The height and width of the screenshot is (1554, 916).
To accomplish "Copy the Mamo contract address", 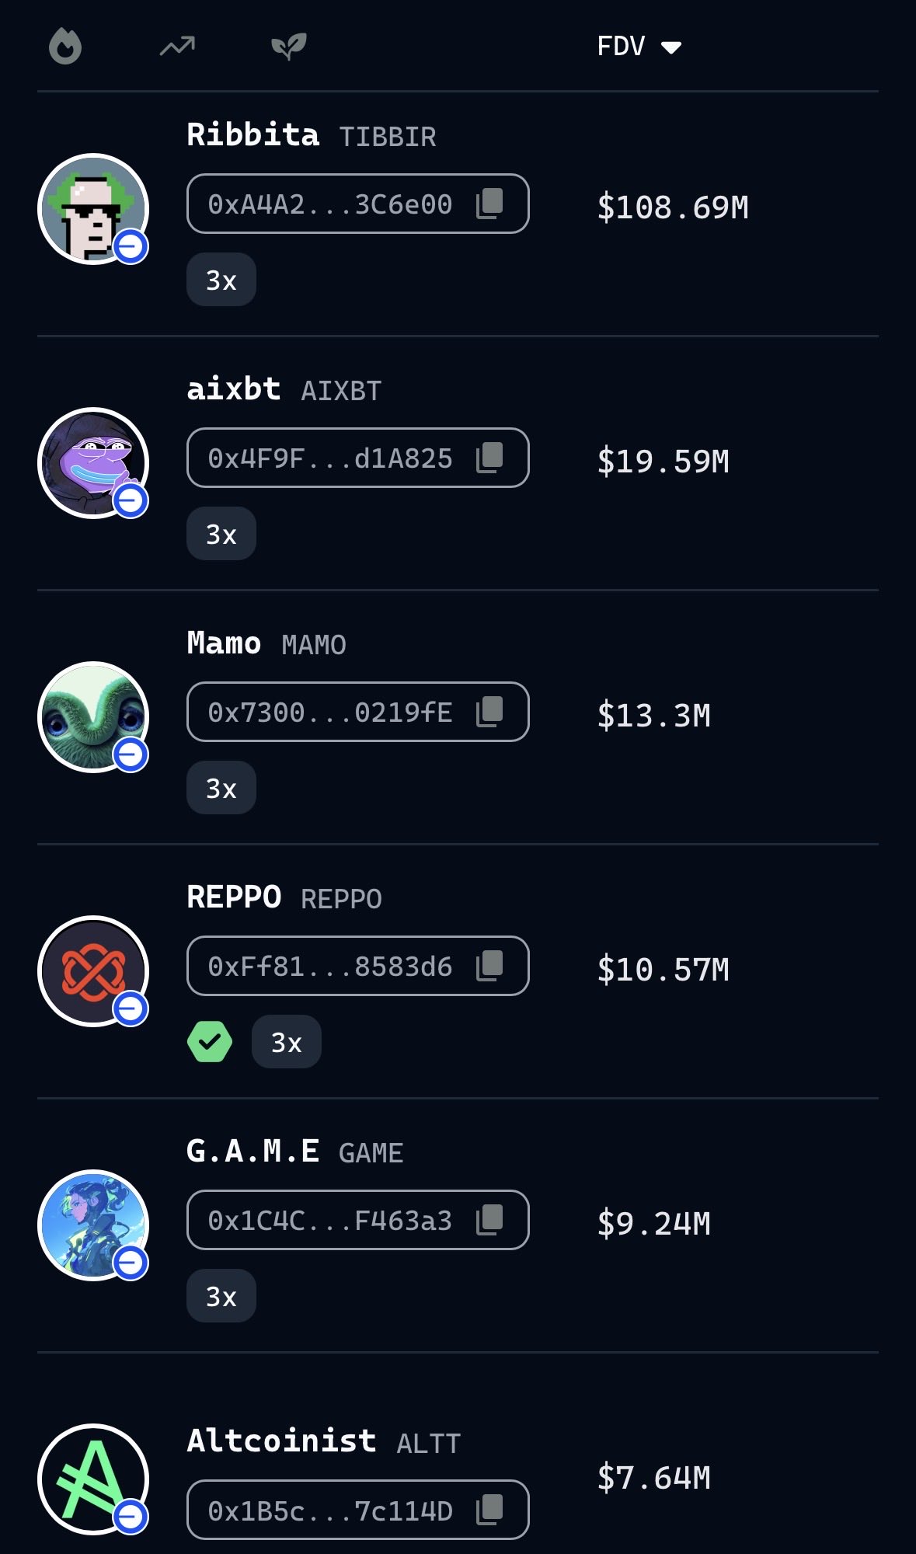I will click(x=489, y=712).
